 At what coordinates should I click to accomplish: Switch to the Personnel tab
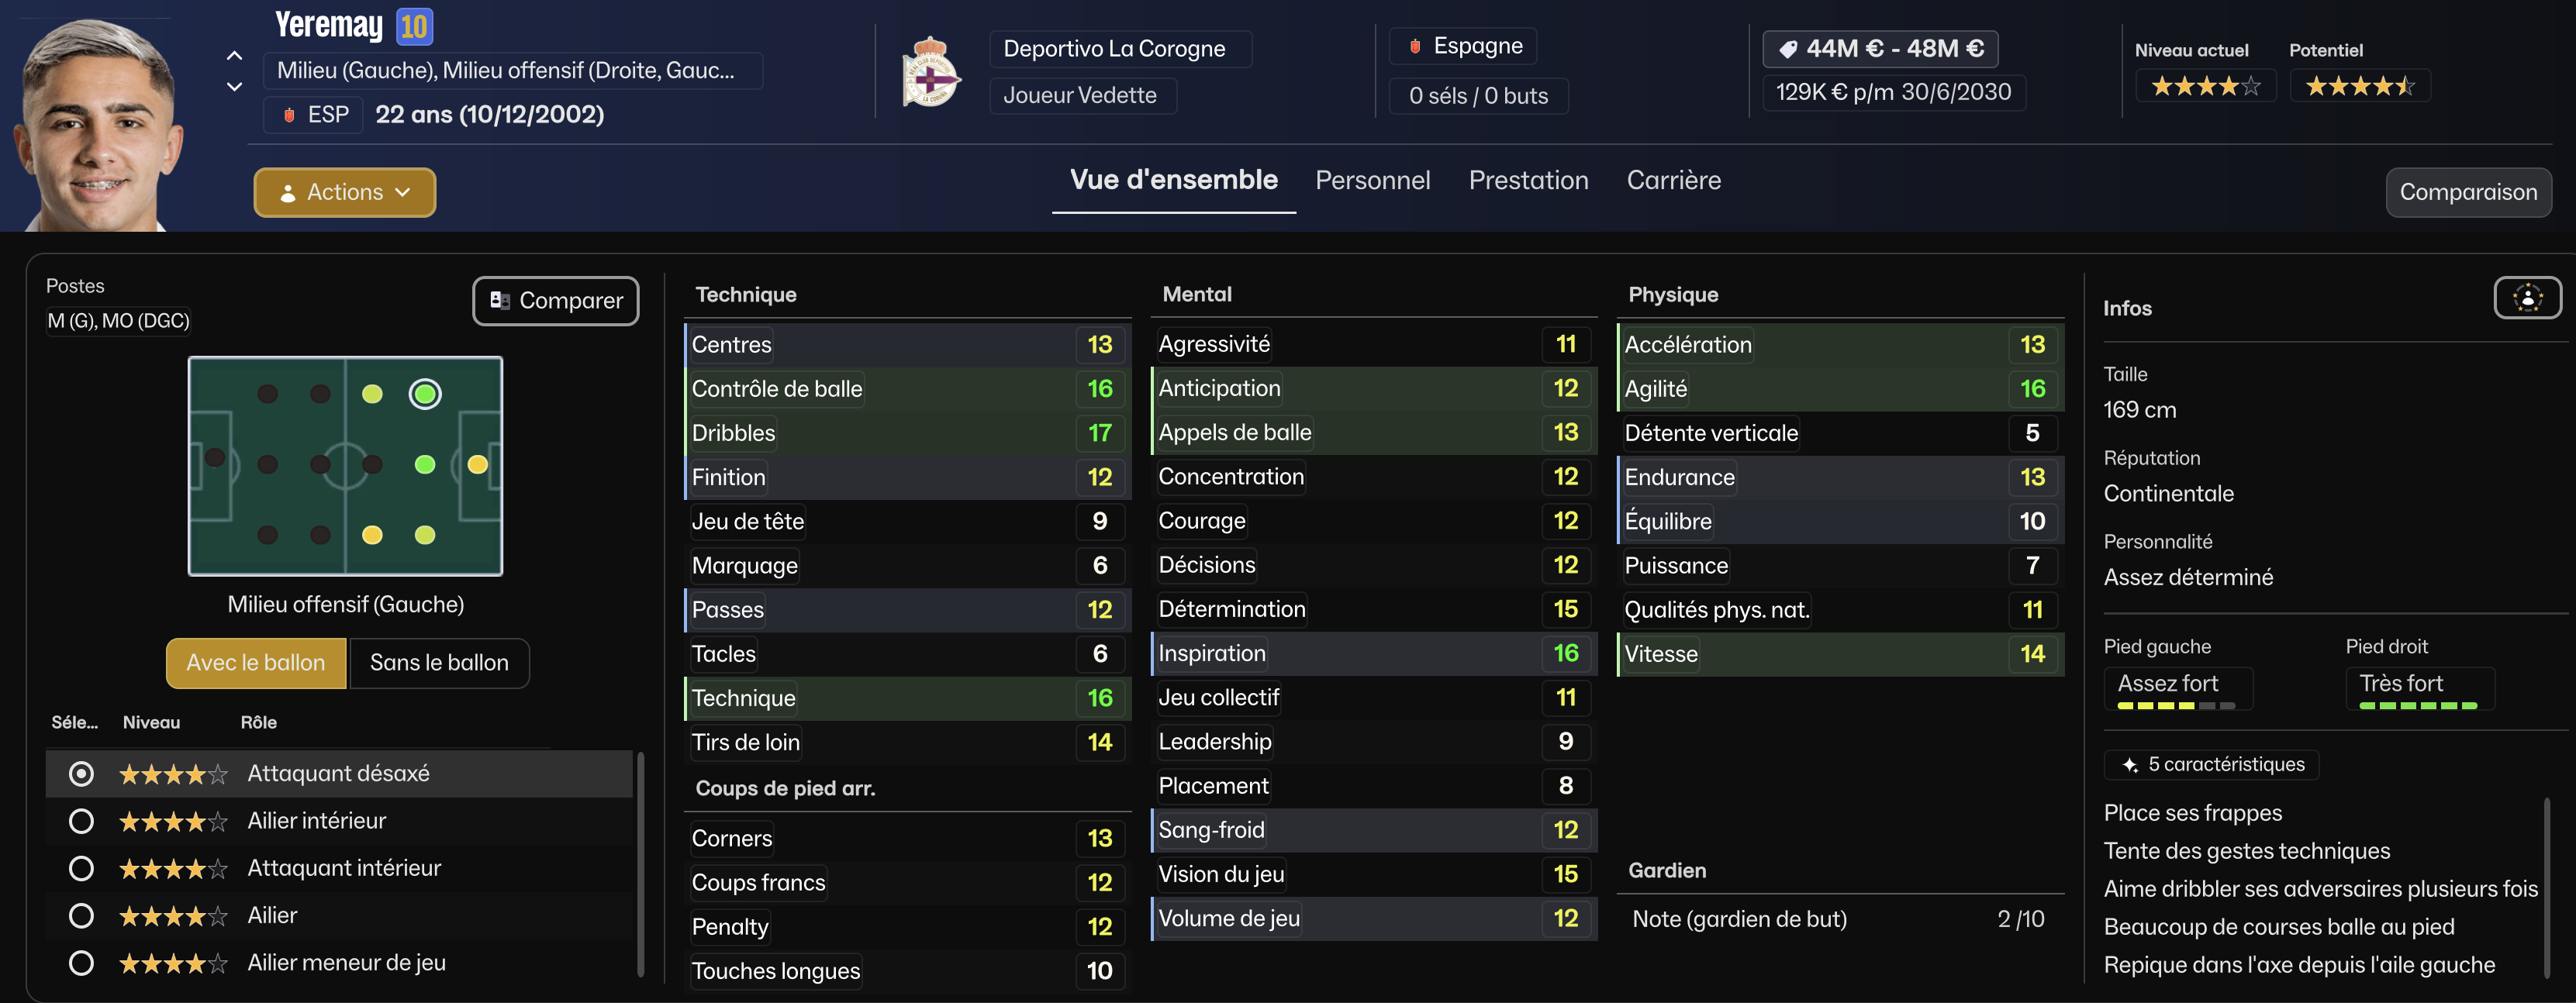coord(1372,180)
